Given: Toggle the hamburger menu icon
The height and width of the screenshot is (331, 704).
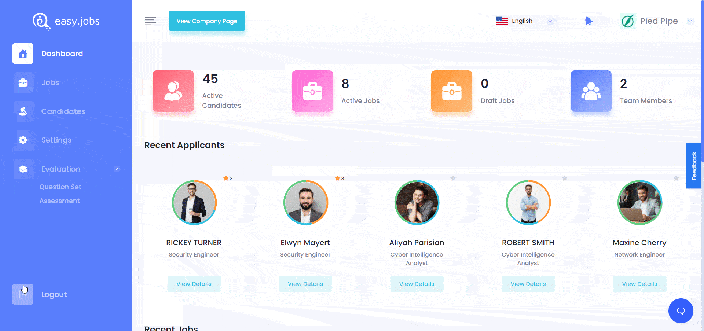Looking at the screenshot, I should pos(150,21).
